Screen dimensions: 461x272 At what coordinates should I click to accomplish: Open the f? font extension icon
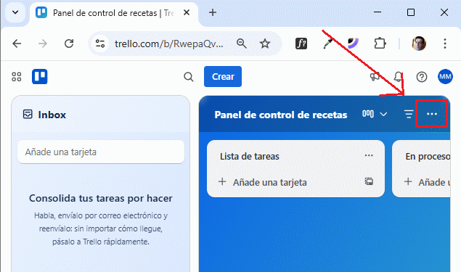tap(301, 44)
